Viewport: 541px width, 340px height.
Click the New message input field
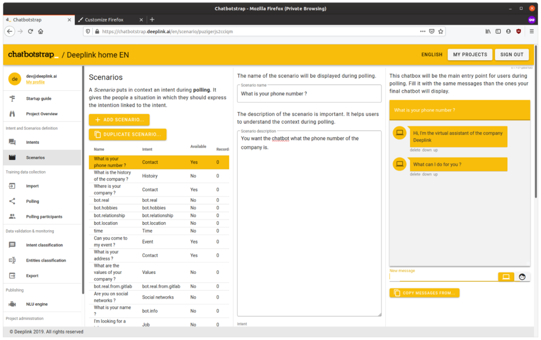tap(443, 277)
